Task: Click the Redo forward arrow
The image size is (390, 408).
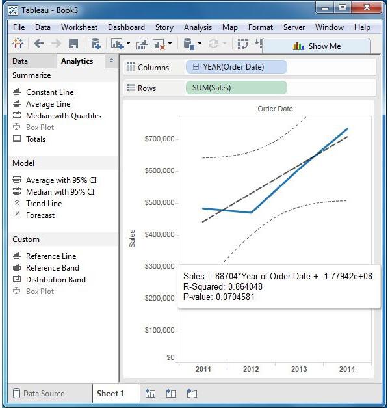Action: (56, 44)
